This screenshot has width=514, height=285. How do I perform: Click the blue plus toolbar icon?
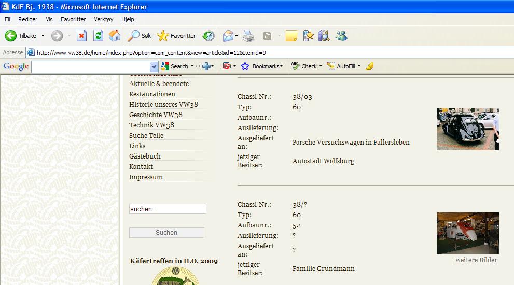tap(206, 66)
